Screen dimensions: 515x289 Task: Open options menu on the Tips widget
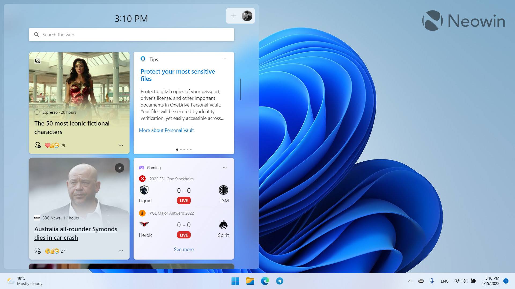[x=224, y=59]
